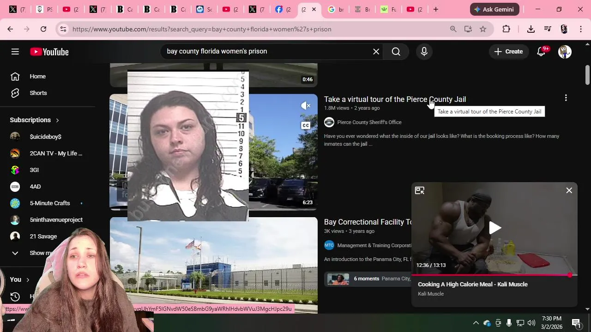Screen dimensions: 591x332
Task: View site information icon in address bar
Action: pos(63,29)
